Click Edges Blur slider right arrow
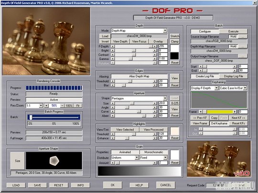Screen dimensions: 258x193 point(154,85)
